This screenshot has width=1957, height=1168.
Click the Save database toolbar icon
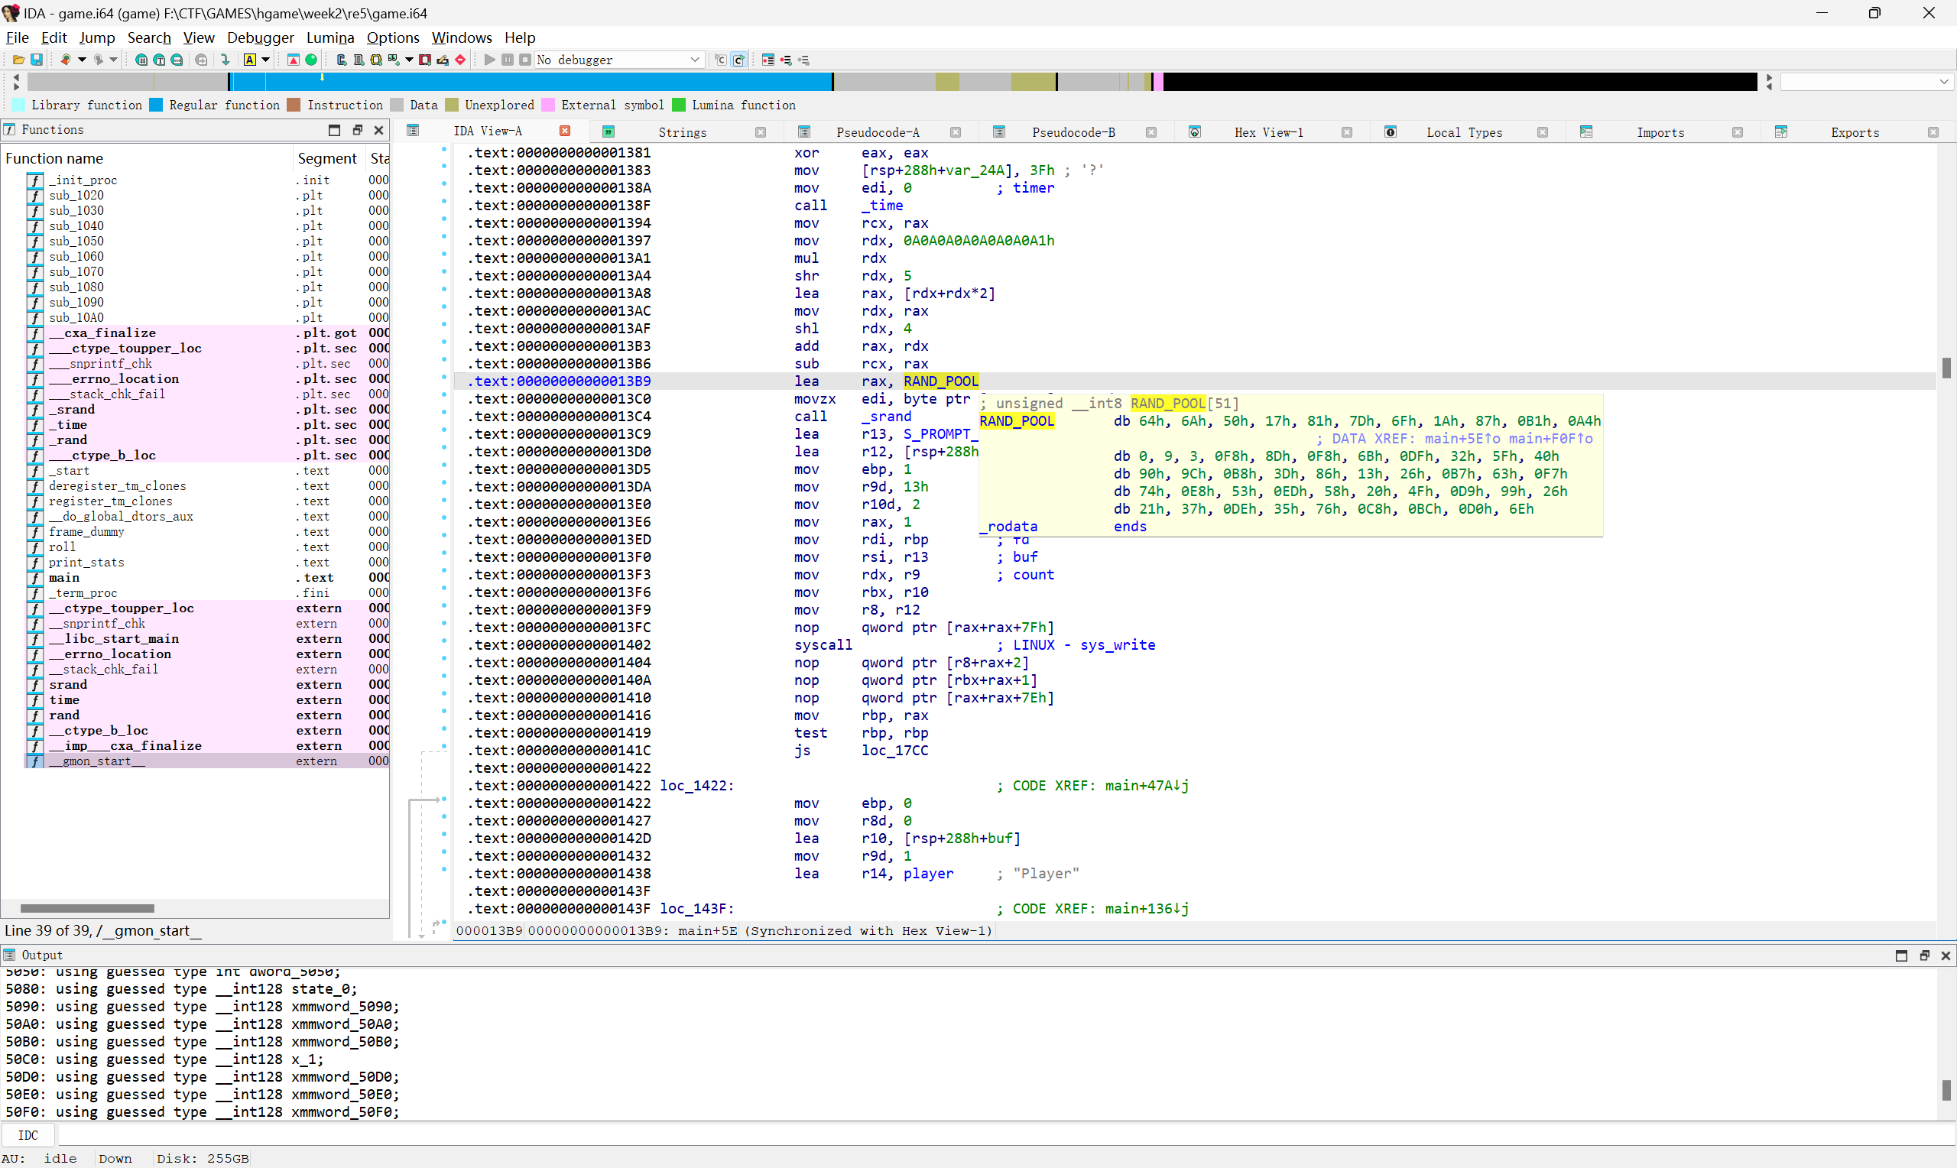pyautogui.click(x=36, y=60)
